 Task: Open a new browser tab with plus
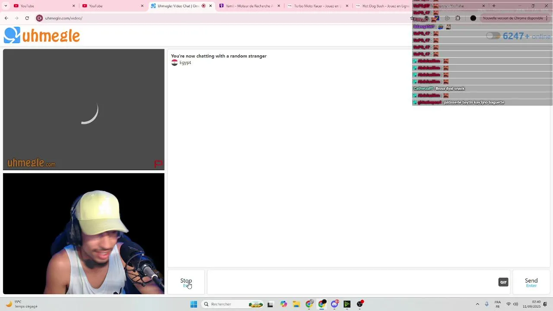point(494,6)
